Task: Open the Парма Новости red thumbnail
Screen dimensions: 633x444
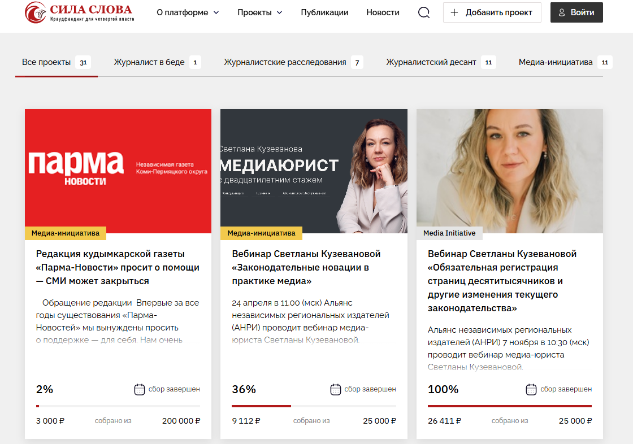Action: [118, 171]
